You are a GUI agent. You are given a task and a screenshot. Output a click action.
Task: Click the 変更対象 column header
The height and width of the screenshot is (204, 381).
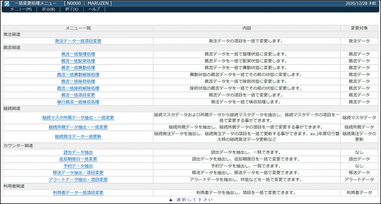(x=359, y=28)
